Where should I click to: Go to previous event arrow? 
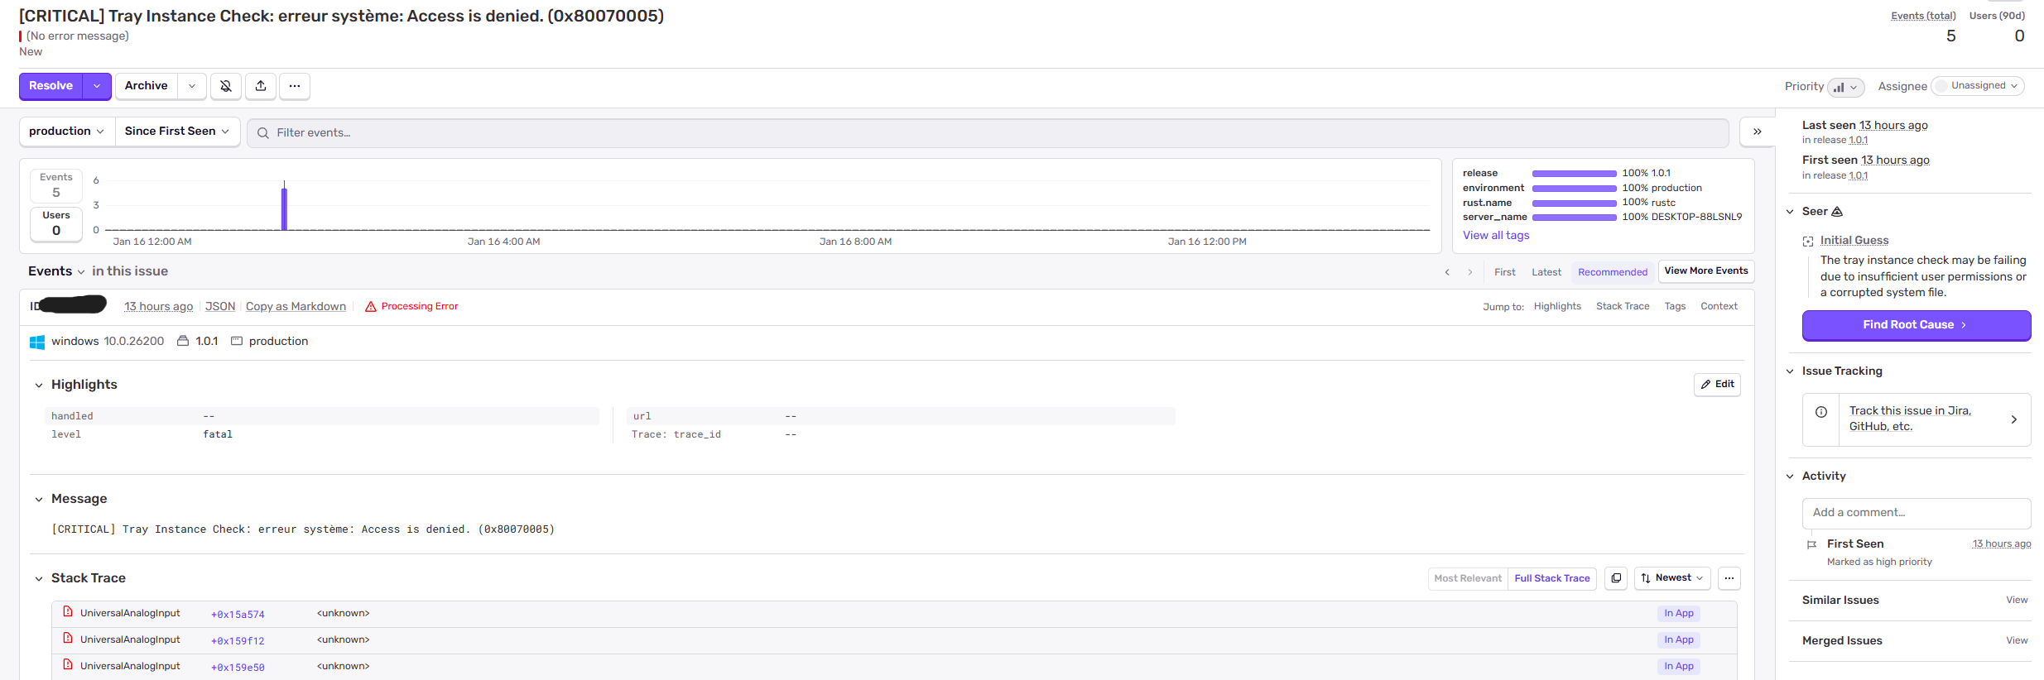coord(1447,272)
